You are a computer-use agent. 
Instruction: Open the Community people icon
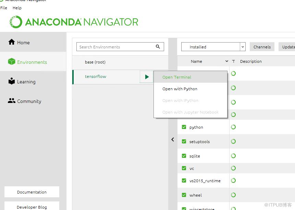(11, 101)
